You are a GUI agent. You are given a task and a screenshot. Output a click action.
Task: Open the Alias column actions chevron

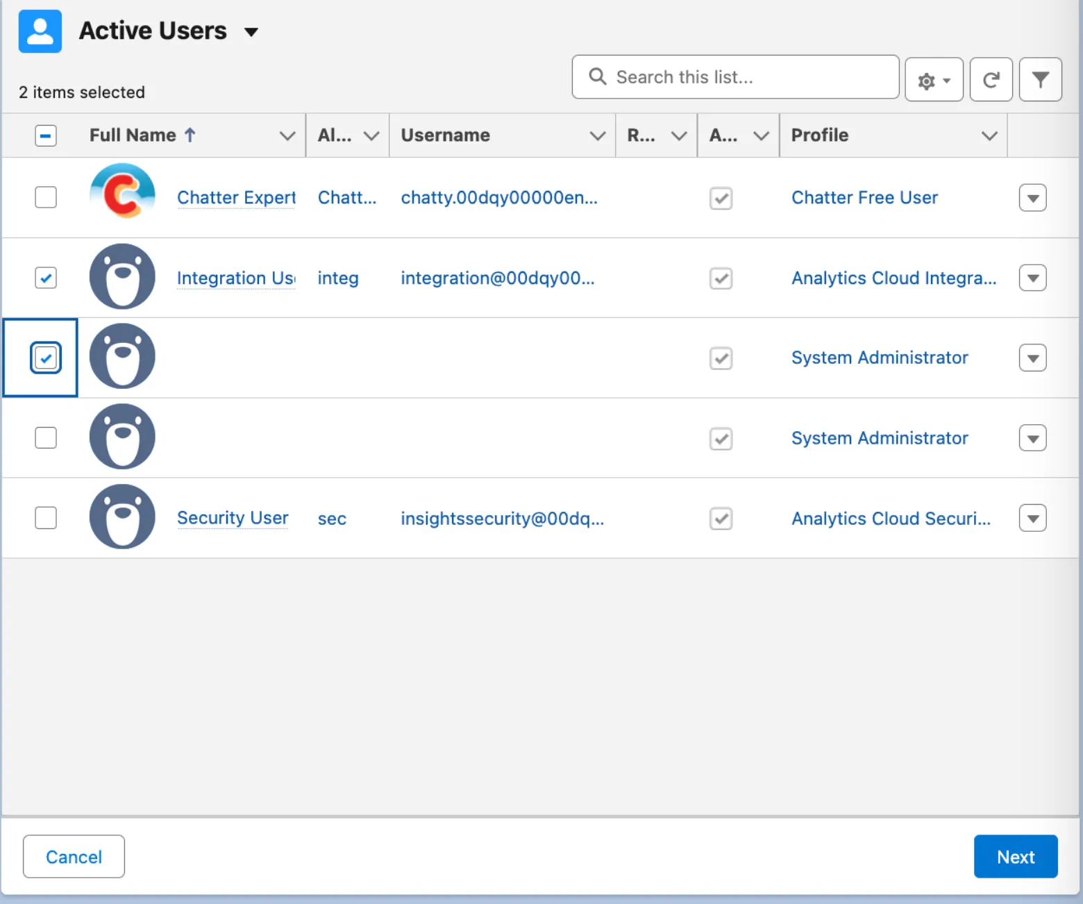coord(371,136)
